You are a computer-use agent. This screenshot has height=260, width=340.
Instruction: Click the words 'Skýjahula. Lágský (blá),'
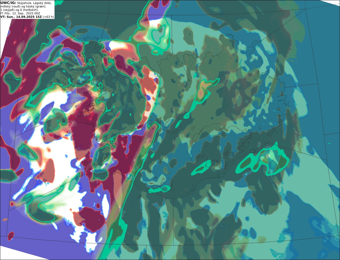[x=35, y=3]
